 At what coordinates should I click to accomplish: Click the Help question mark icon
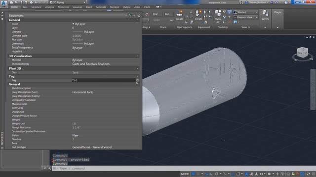[x=286, y=2]
